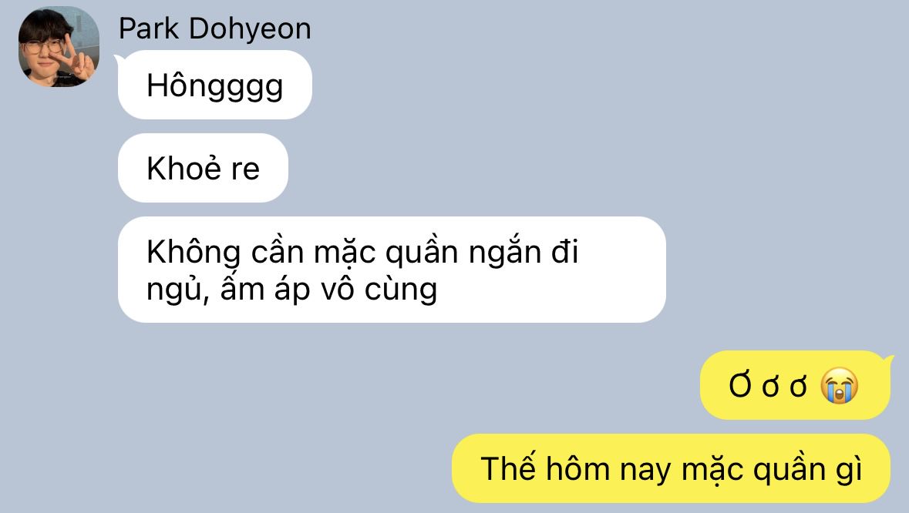Click the tail of the "Hôngggg" bubble

pyautogui.click(x=119, y=59)
